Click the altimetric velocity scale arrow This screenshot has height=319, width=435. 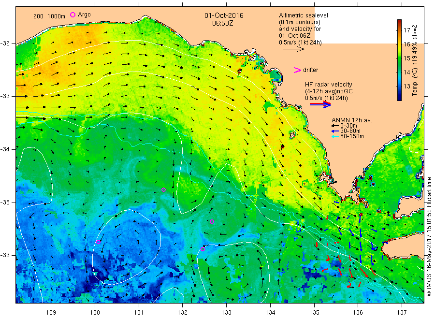293,49
